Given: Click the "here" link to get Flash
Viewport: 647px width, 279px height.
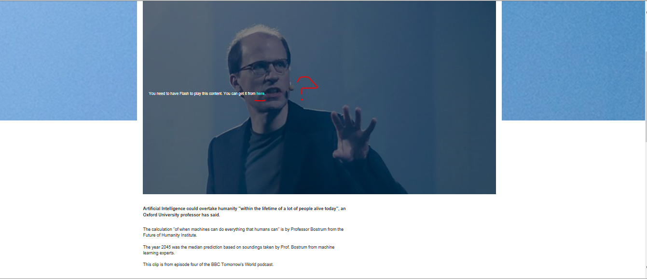Looking at the screenshot, I should tap(261, 93).
